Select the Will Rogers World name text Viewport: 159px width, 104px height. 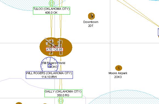coord(53,63)
